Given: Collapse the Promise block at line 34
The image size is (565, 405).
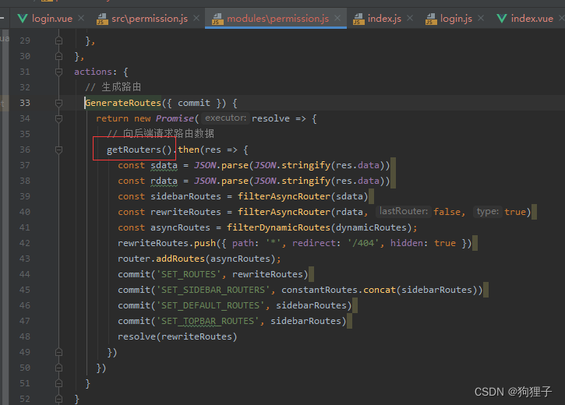Looking at the screenshot, I should 58,118.
